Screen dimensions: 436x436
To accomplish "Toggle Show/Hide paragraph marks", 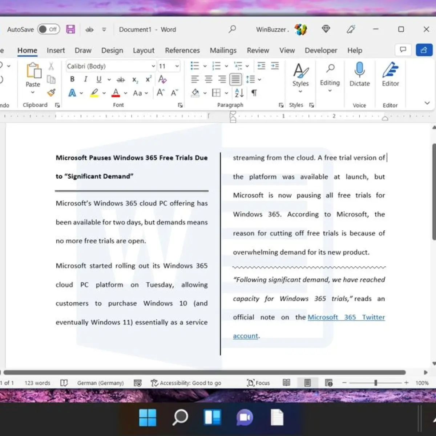I will [x=254, y=93].
